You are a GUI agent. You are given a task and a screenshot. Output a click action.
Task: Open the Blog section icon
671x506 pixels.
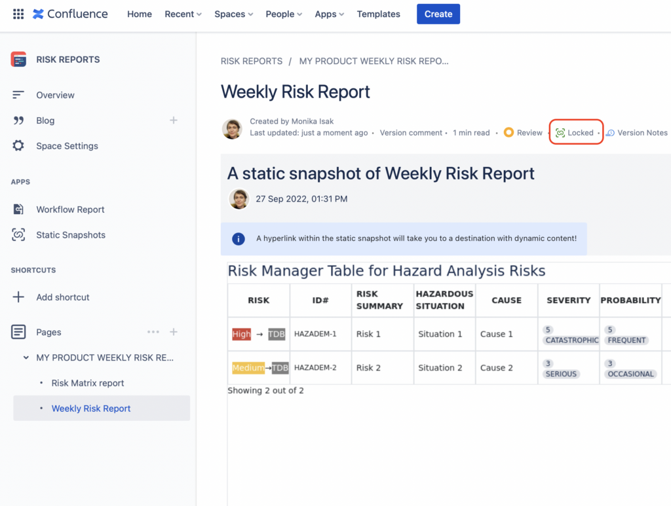pyautogui.click(x=18, y=120)
